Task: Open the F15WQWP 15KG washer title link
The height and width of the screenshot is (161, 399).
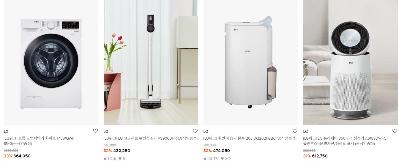Action: click(39, 141)
